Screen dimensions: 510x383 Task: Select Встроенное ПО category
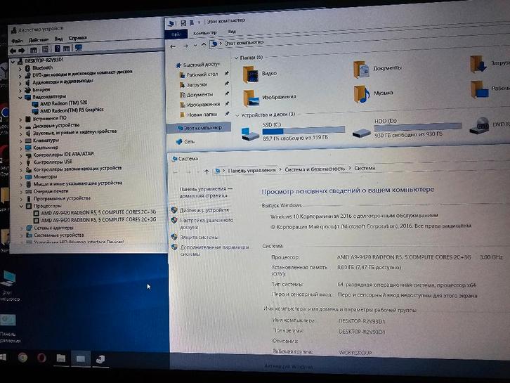tap(49, 119)
